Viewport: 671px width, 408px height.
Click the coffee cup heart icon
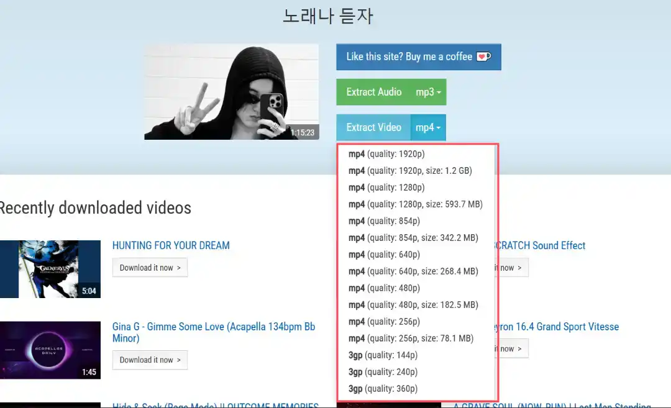[x=483, y=57]
